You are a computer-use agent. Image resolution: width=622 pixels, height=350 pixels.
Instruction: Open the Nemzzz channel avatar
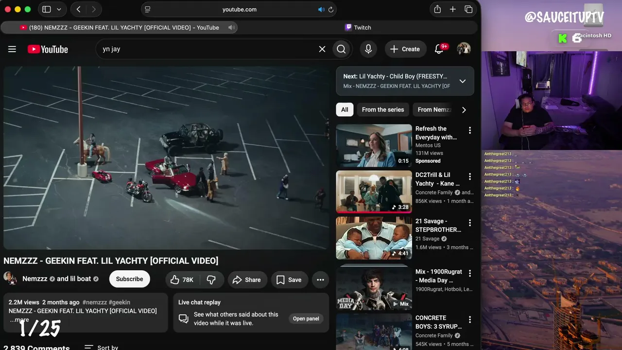point(10,278)
